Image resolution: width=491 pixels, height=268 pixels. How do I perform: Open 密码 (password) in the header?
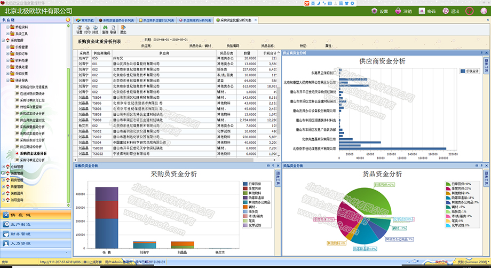point(427,11)
